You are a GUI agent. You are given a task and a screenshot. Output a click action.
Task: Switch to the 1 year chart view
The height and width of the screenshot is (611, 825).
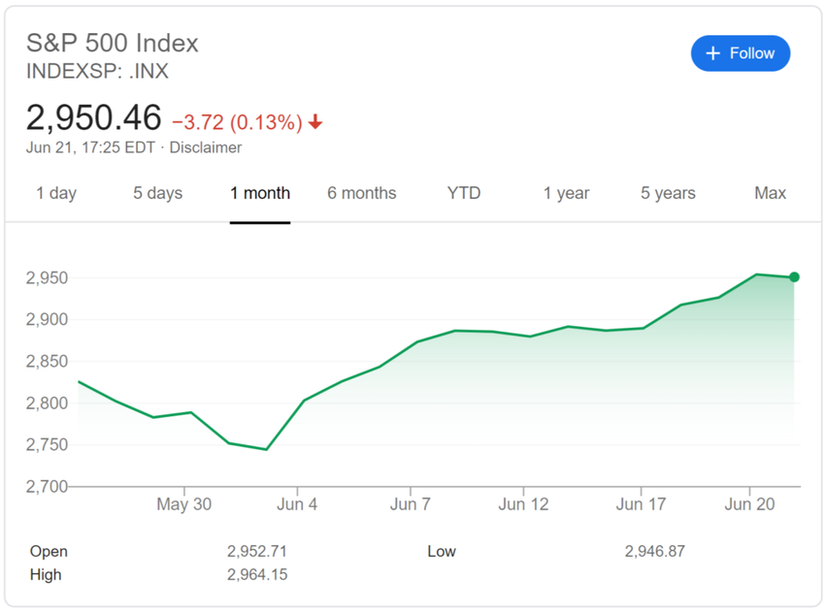click(566, 193)
